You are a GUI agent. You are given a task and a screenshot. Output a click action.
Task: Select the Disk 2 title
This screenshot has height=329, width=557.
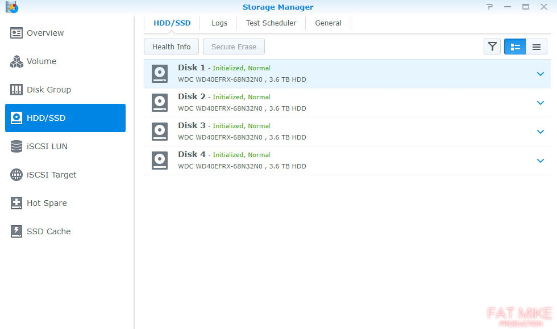click(192, 96)
